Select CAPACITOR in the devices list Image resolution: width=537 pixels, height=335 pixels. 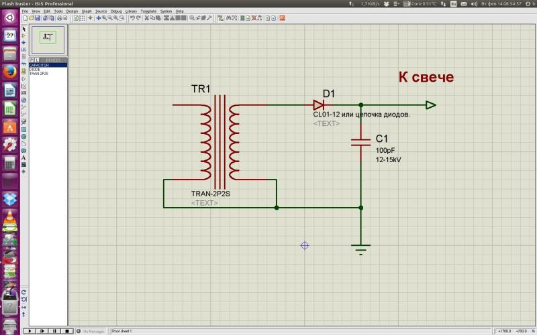click(39, 65)
